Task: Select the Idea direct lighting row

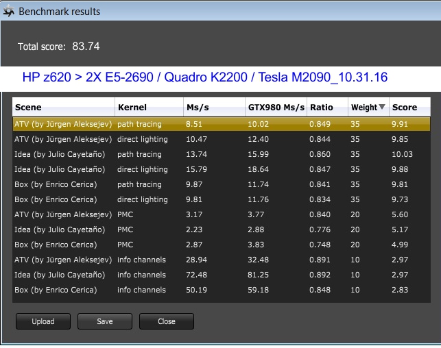Action: pyautogui.click(x=222, y=169)
